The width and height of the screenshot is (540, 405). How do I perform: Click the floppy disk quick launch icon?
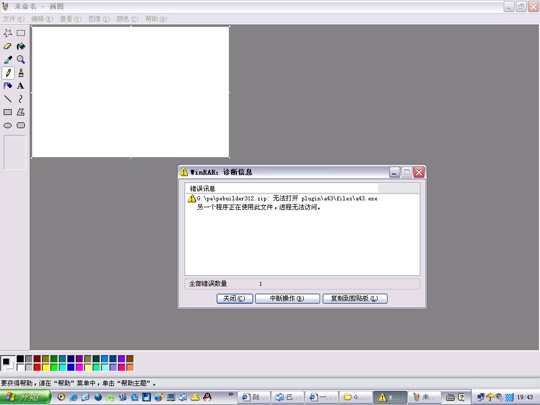pos(147,397)
